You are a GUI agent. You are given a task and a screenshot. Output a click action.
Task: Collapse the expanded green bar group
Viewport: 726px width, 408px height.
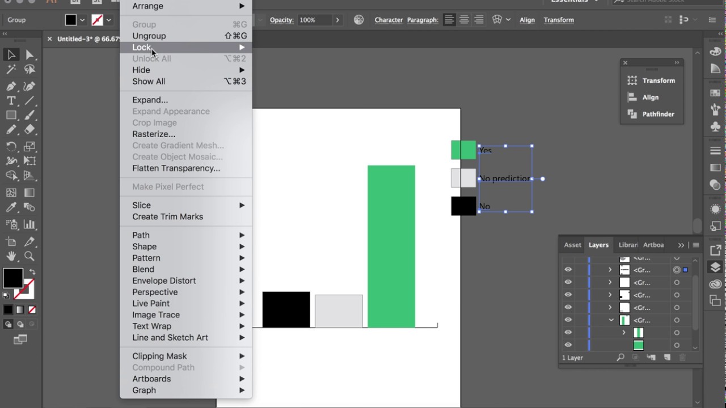(x=611, y=320)
